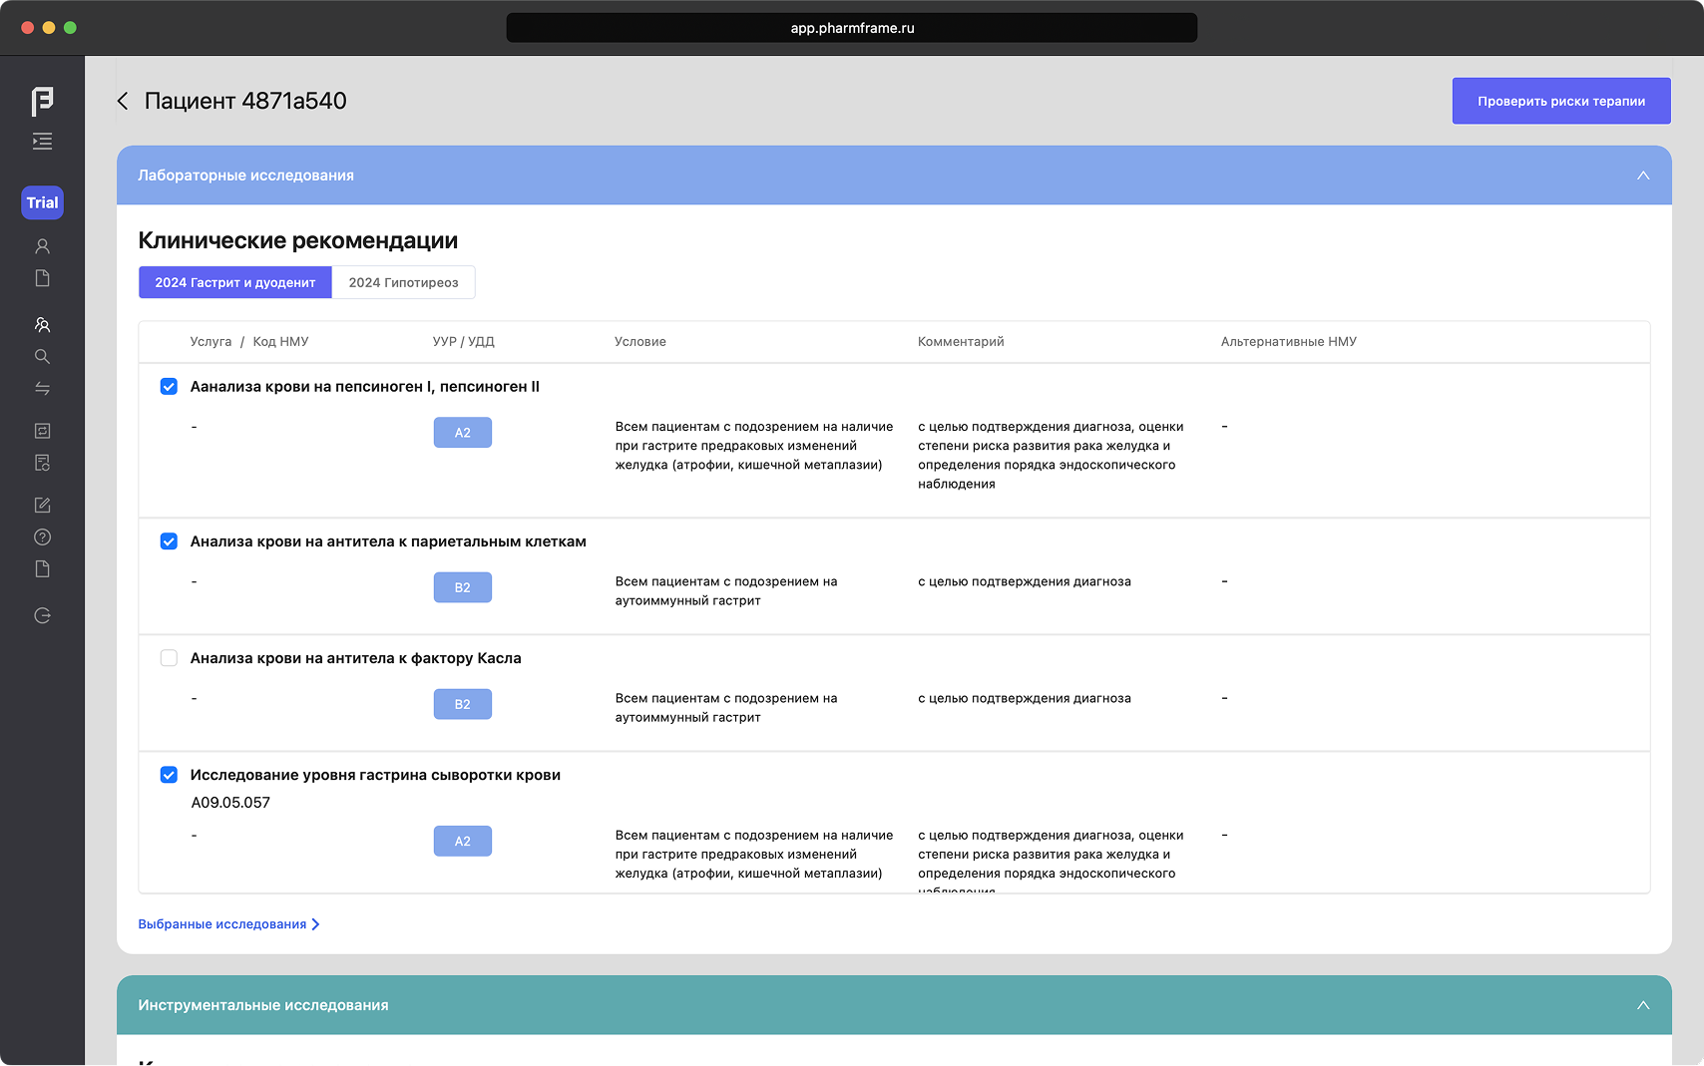
Task: Switch to the 2024 Гипотиреоз tab
Action: pyautogui.click(x=403, y=282)
